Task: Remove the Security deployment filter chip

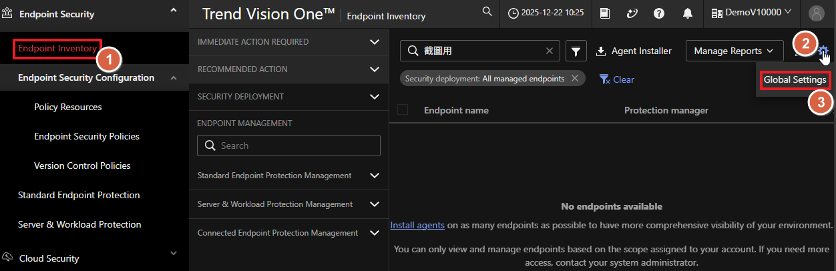Action: coord(574,79)
